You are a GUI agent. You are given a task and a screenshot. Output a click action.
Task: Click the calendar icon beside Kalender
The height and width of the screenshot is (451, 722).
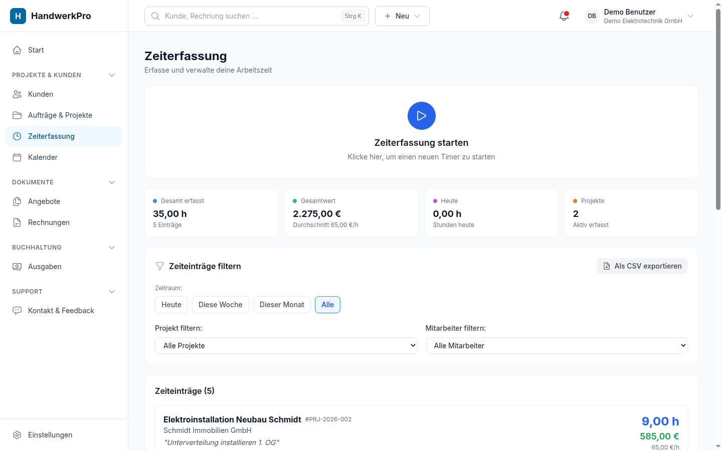tap(17, 157)
